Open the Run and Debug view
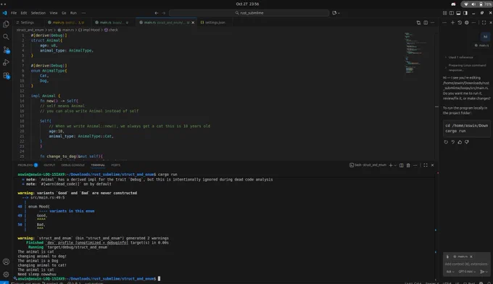The height and width of the screenshot is (284, 493). (6, 62)
